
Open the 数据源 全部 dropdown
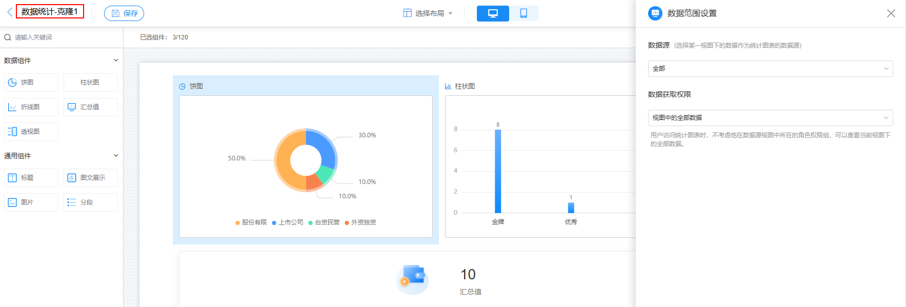(770, 69)
